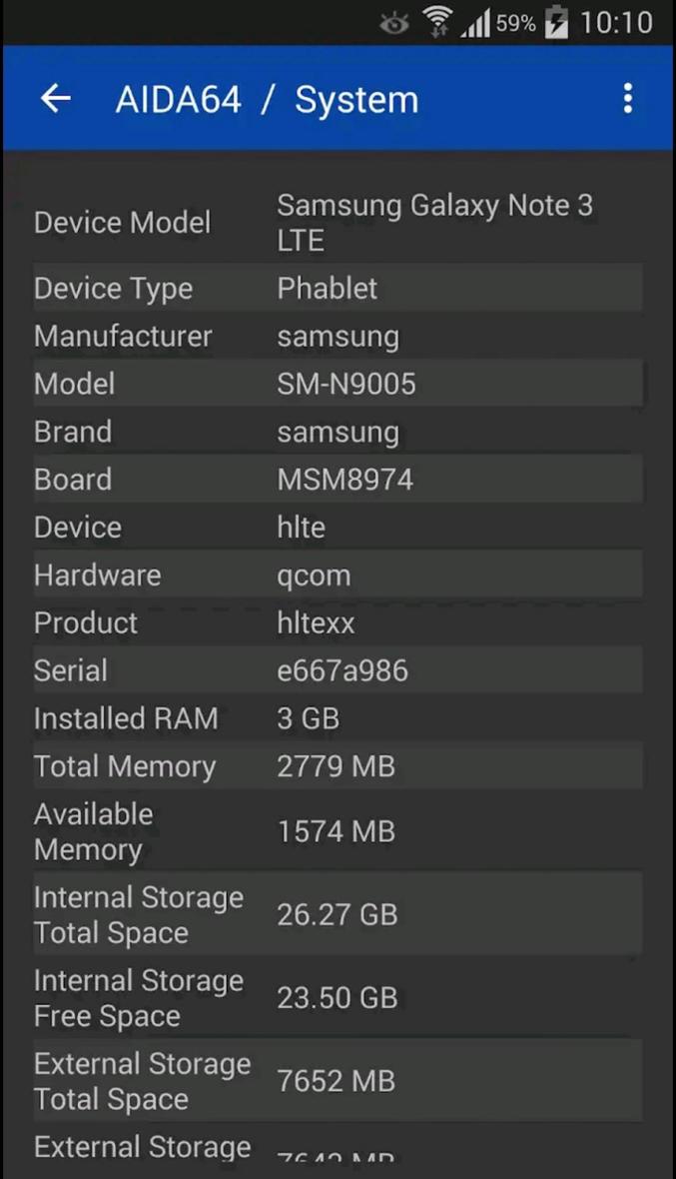Tap the SM-N9005 model entry
The height and width of the screenshot is (1179, 676).
click(338, 384)
